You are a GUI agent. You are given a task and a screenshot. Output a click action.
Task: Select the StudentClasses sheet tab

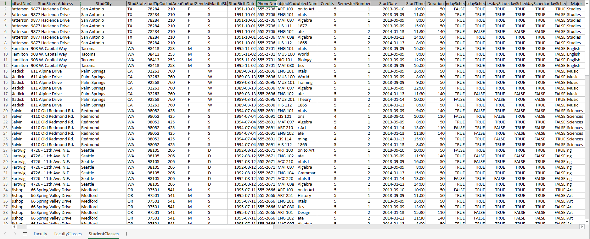(104, 234)
